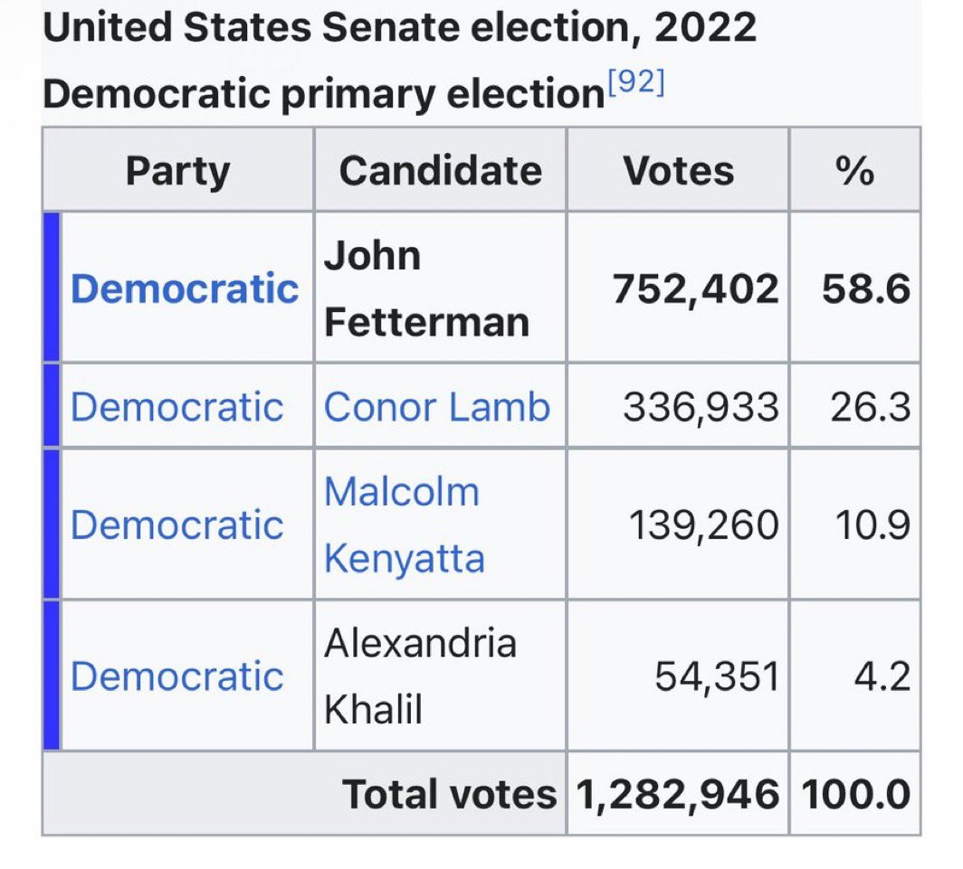Select the % column header
Viewport: 963px width, 869px height.
854,171
